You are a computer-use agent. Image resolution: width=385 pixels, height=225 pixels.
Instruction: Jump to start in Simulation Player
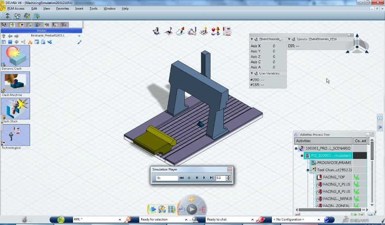(181, 178)
